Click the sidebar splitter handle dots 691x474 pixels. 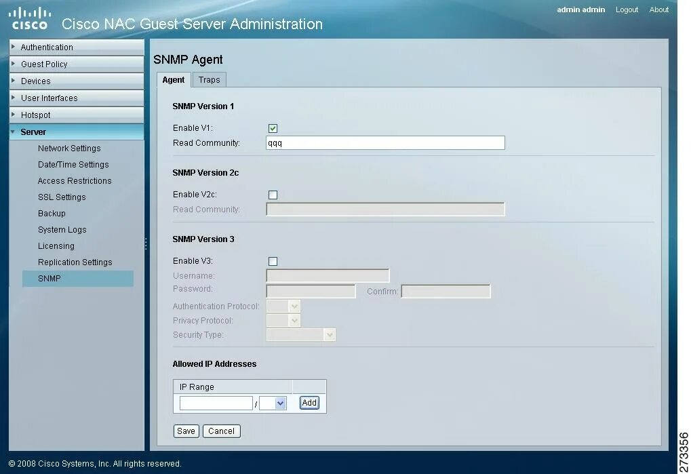point(146,244)
